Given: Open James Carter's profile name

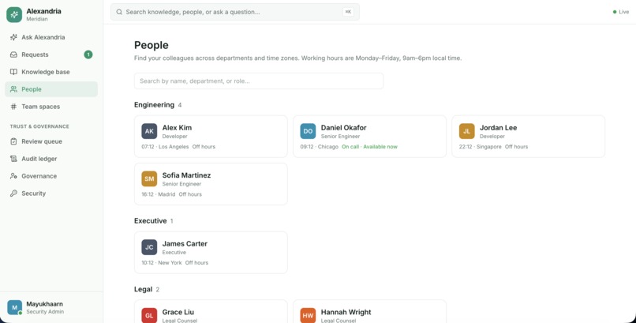Looking at the screenshot, I should 185,244.
